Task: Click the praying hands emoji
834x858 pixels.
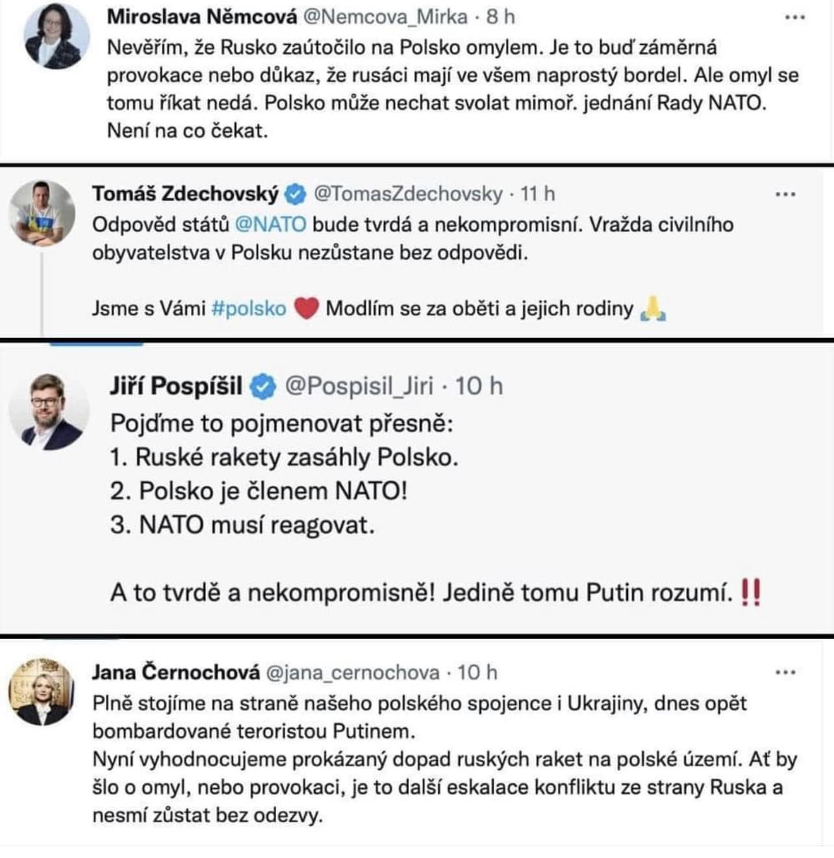Action: click(x=653, y=308)
